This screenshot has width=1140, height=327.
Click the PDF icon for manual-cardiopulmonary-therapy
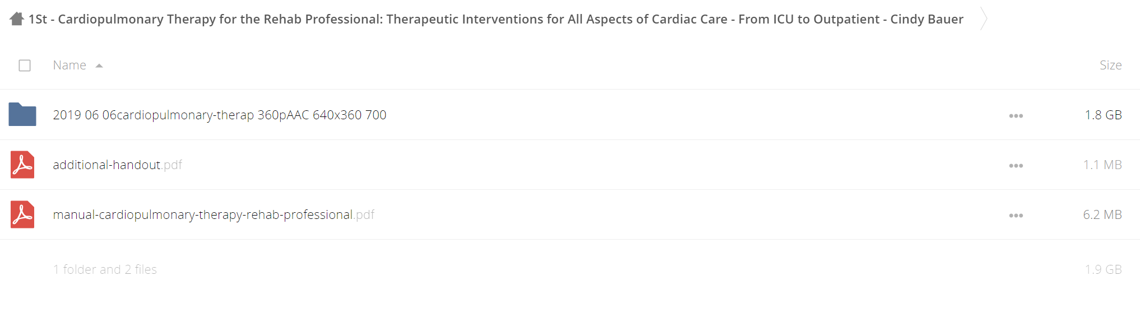(22, 214)
